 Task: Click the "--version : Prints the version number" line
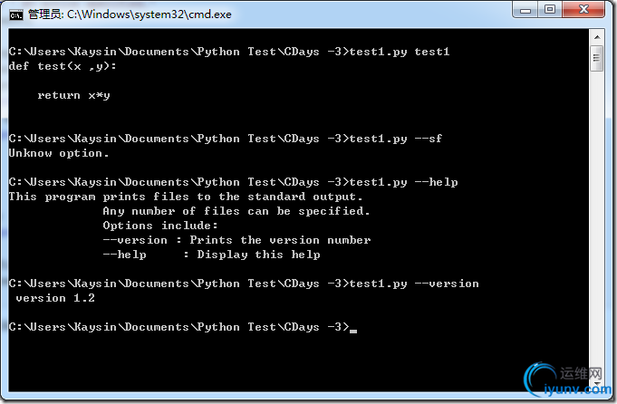coord(236,240)
